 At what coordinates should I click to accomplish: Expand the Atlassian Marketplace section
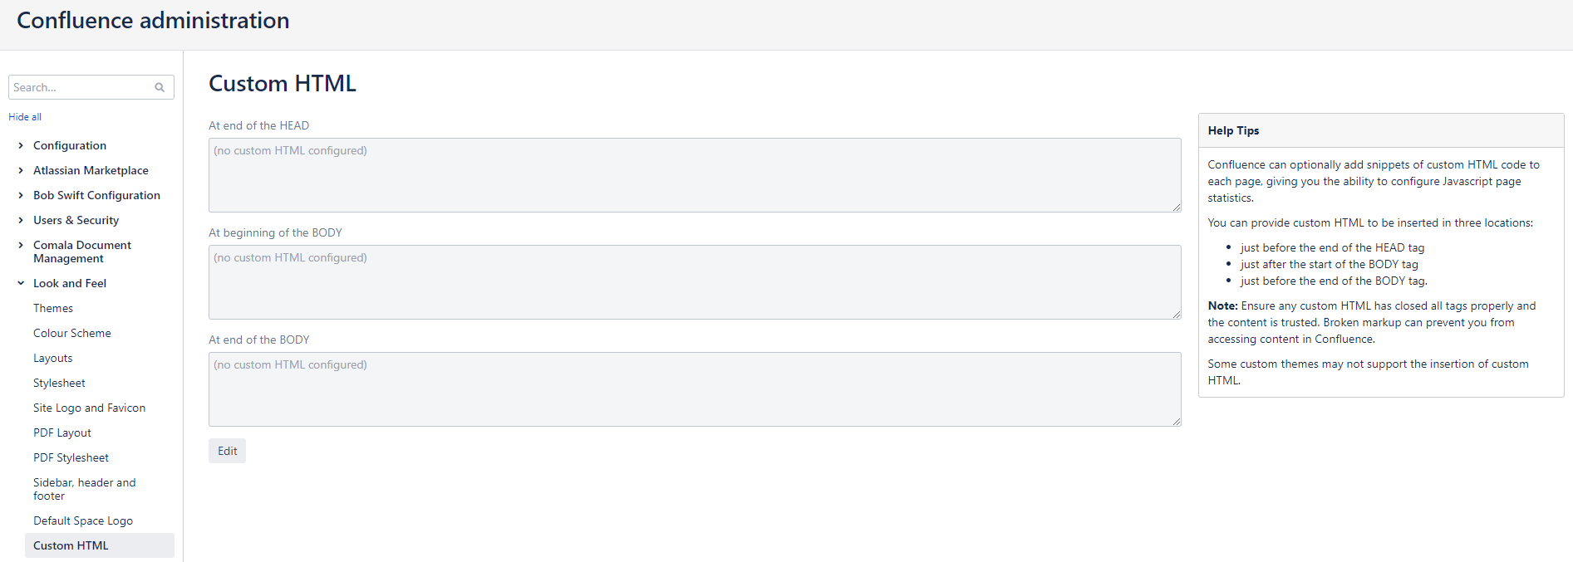pos(20,170)
